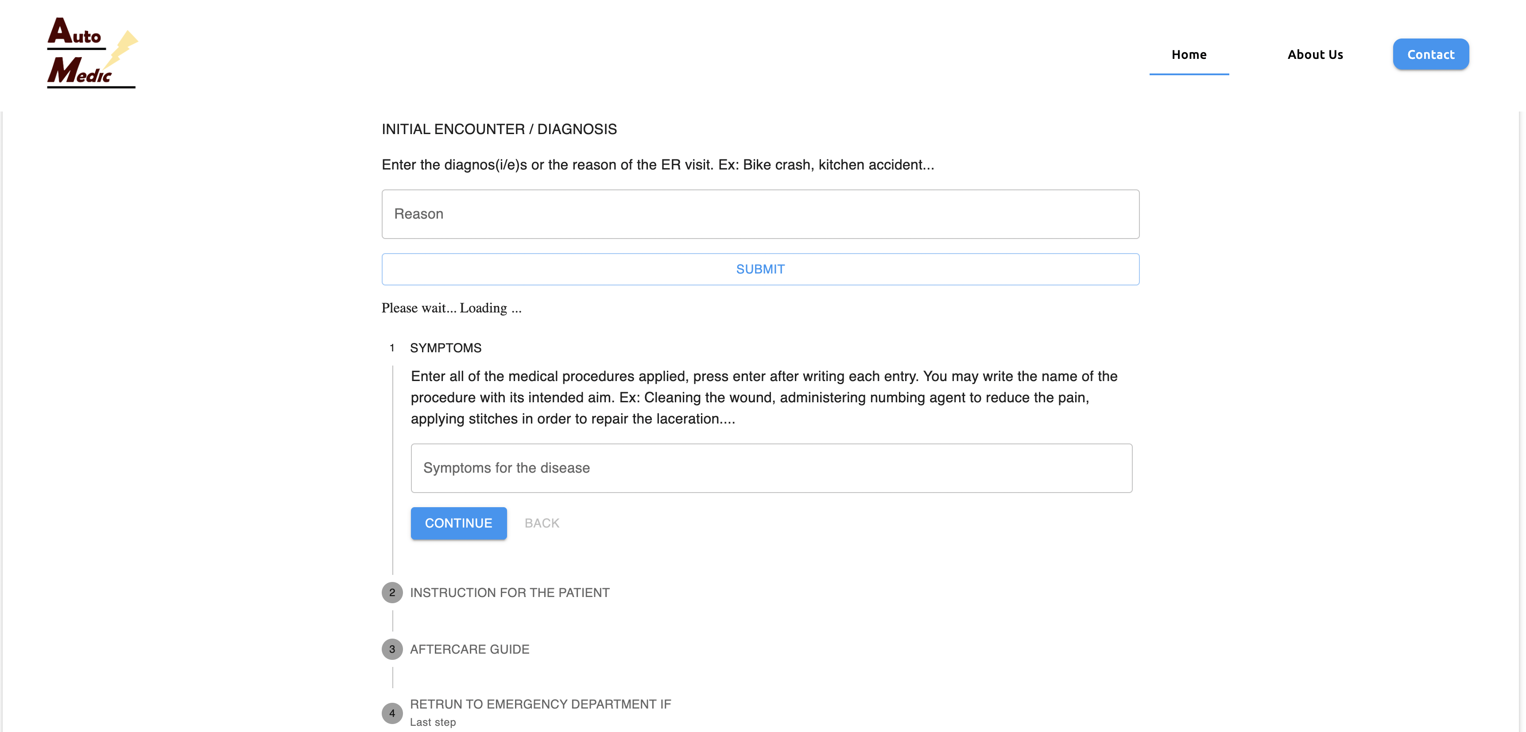Viewport: 1526px width, 732px height.
Task: Open the Home navigation tab
Action: point(1188,54)
